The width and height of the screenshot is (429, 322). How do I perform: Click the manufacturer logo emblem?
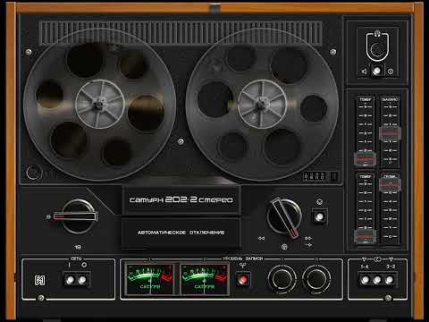[39, 280]
